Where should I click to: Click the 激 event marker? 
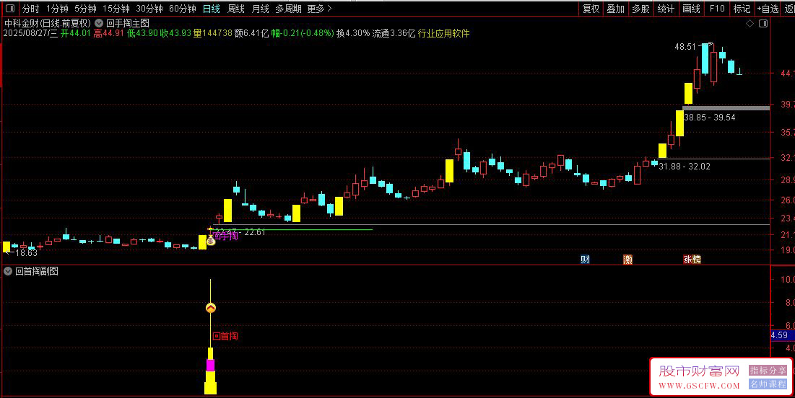click(x=627, y=260)
